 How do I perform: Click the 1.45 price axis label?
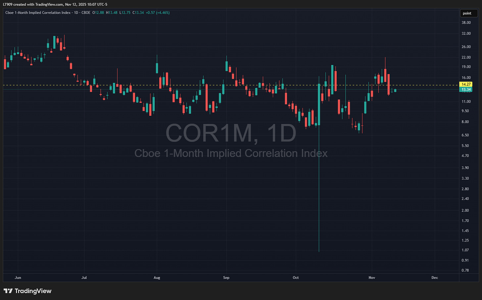(x=465, y=231)
